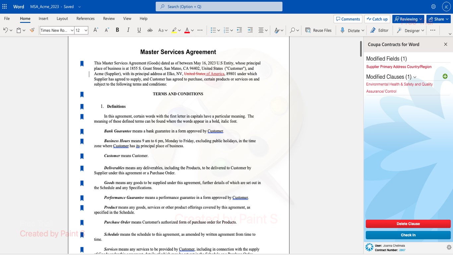Screen dimensions: 453x255
Task: Click the red Delete Clause button
Action: 408,224
